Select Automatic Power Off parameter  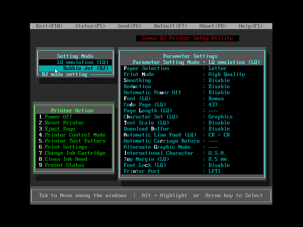192,92
